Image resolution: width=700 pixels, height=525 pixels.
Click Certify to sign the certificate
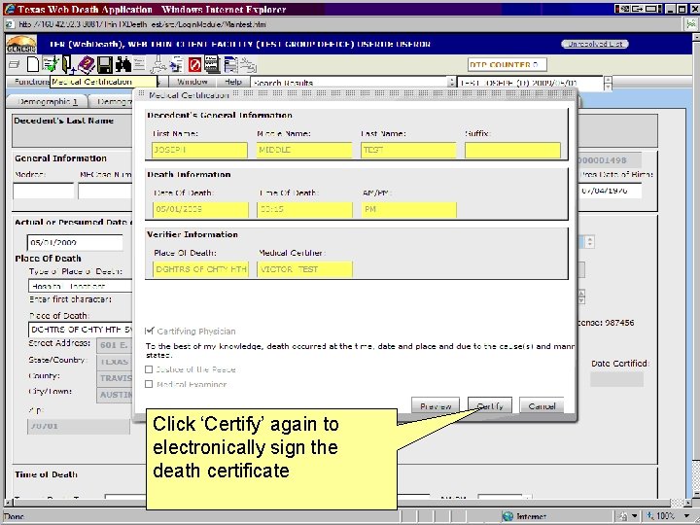[x=490, y=405]
